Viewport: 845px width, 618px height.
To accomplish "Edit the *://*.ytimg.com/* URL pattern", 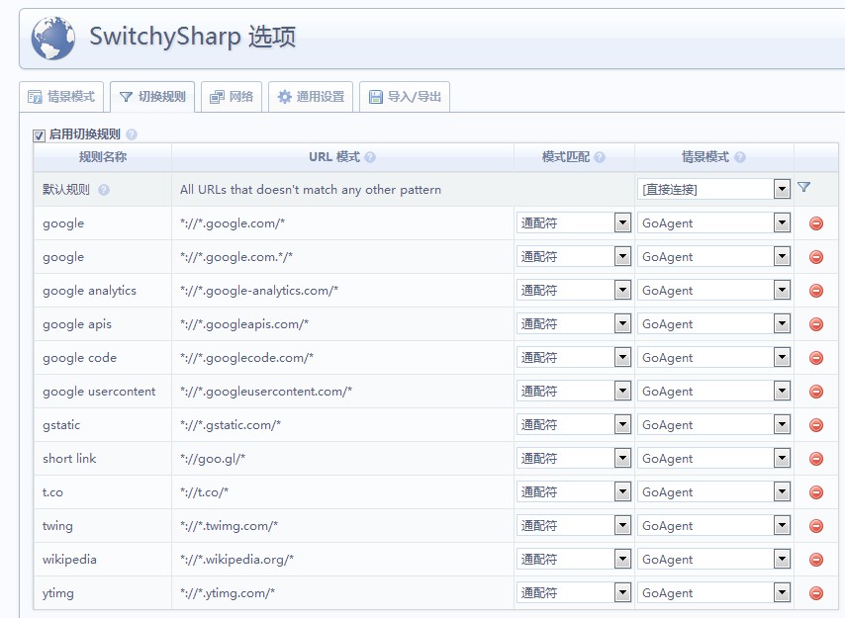I will point(342,593).
